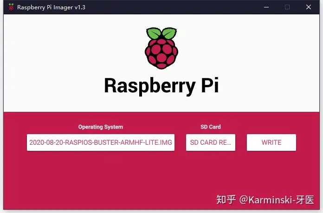Click the "Operating System" label
The height and width of the screenshot is (213, 323).
coord(101,127)
